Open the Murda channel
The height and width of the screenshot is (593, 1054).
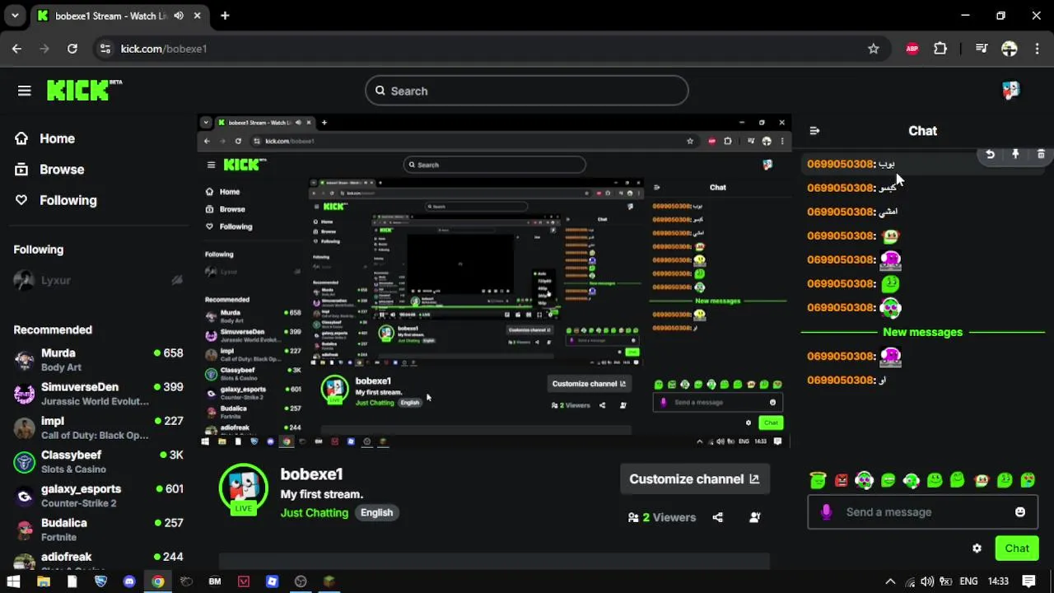(98, 360)
